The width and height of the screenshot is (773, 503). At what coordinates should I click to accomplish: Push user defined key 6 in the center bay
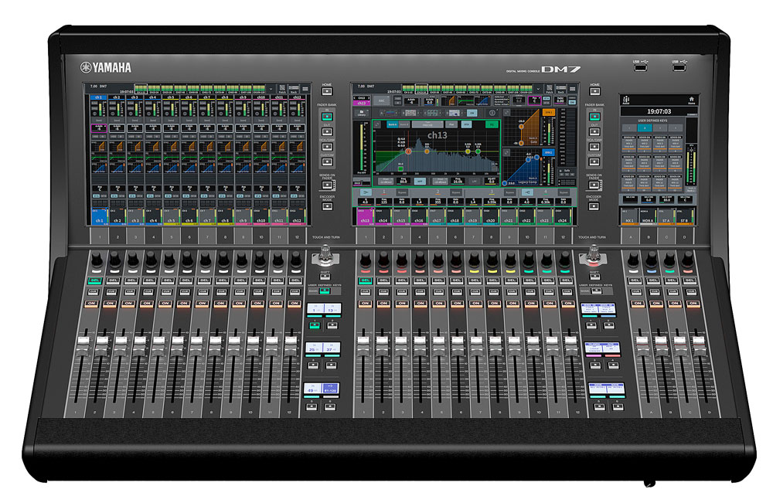coord(617,407)
